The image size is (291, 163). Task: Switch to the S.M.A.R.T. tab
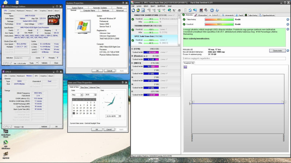214,15
